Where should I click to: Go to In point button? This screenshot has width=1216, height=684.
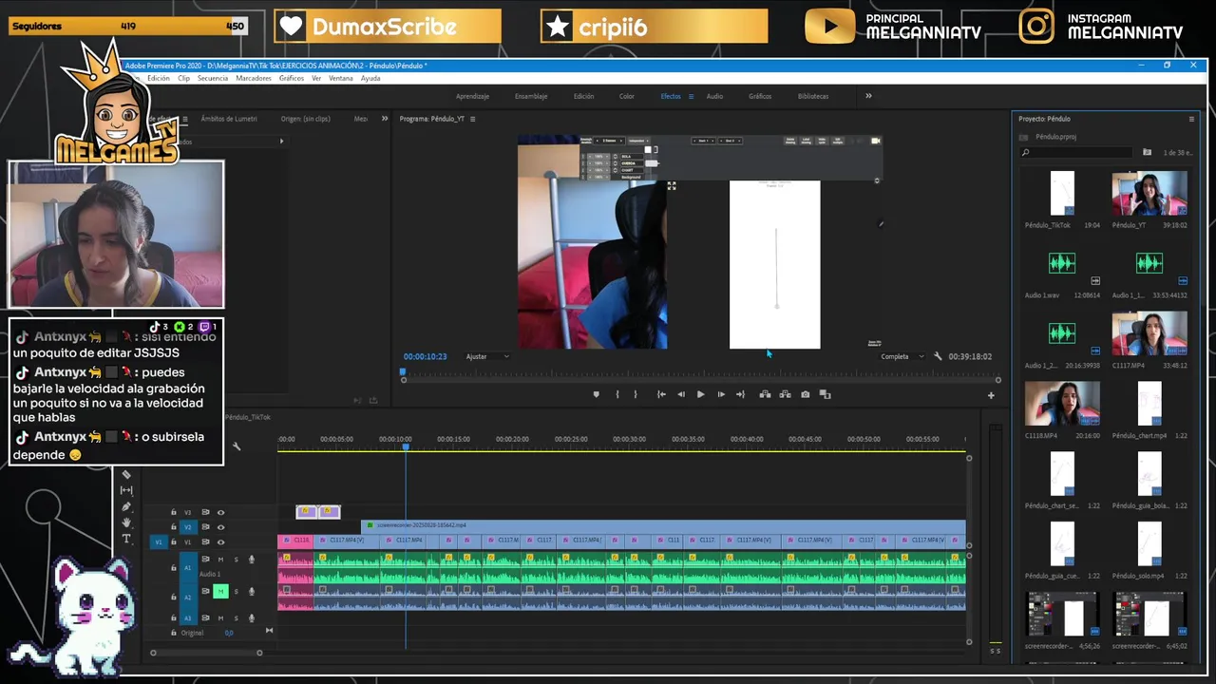tap(661, 394)
